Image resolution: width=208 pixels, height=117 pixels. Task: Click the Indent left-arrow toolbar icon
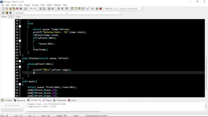pos(58,9)
